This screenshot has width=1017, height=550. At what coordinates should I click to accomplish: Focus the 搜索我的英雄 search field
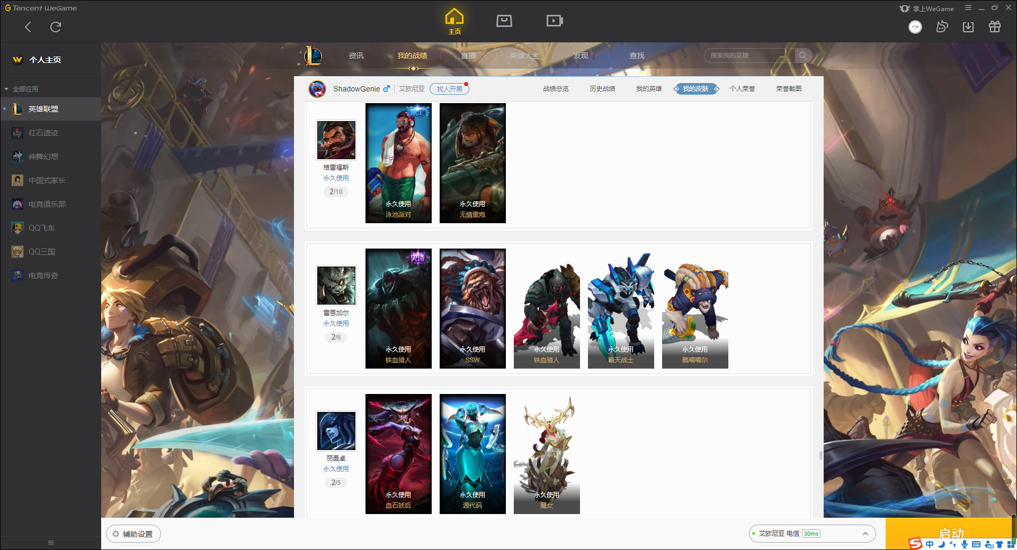750,56
